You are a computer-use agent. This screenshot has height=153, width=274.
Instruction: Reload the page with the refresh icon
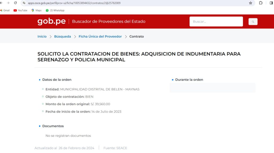15,3
